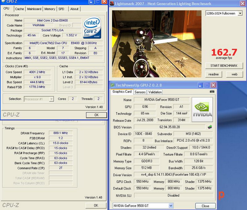The height and width of the screenshot is (210, 247).
Task: Minimize the GPU-Z window
Action: 200,85
